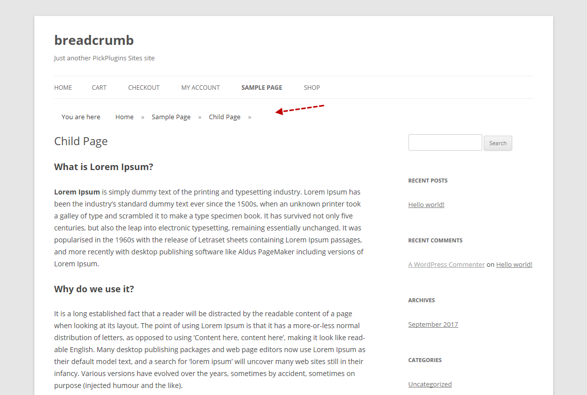Select Child Page breadcrumb entry
The image size is (587, 395).
(x=224, y=117)
